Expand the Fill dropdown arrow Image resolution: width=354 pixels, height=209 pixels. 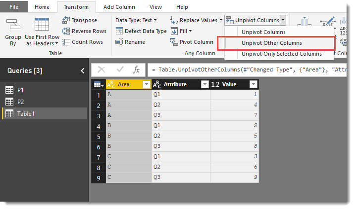(x=190, y=31)
